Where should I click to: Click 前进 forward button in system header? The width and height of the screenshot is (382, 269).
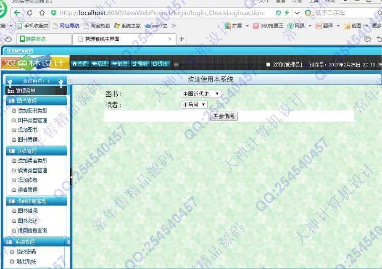pos(120,64)
